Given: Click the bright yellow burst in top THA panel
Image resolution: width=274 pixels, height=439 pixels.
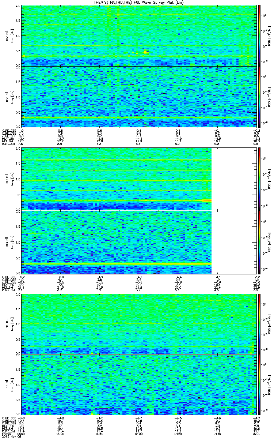Looking at the screenshot, I should 146,52.
